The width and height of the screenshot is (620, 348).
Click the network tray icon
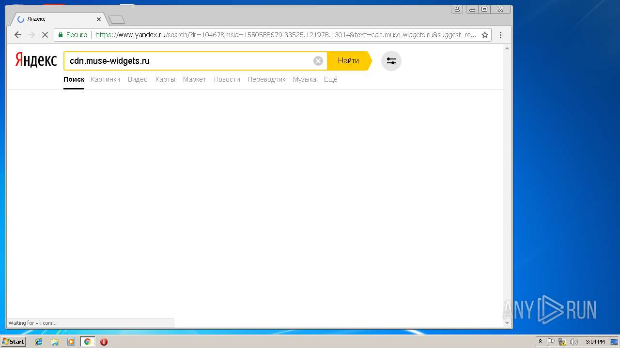pyautogui.click(x=562, y=342)
